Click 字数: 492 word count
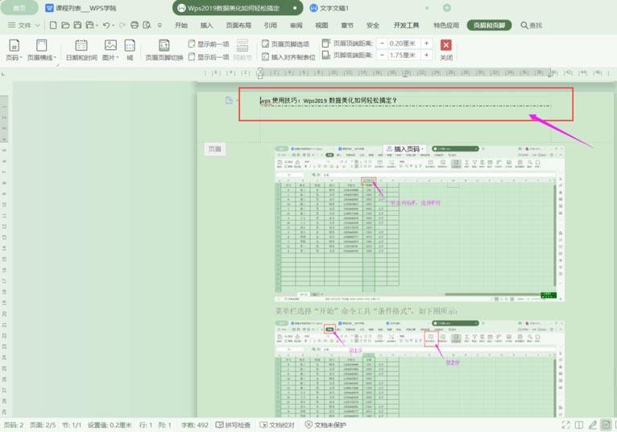617x432 pixels. tap(194, 425)
